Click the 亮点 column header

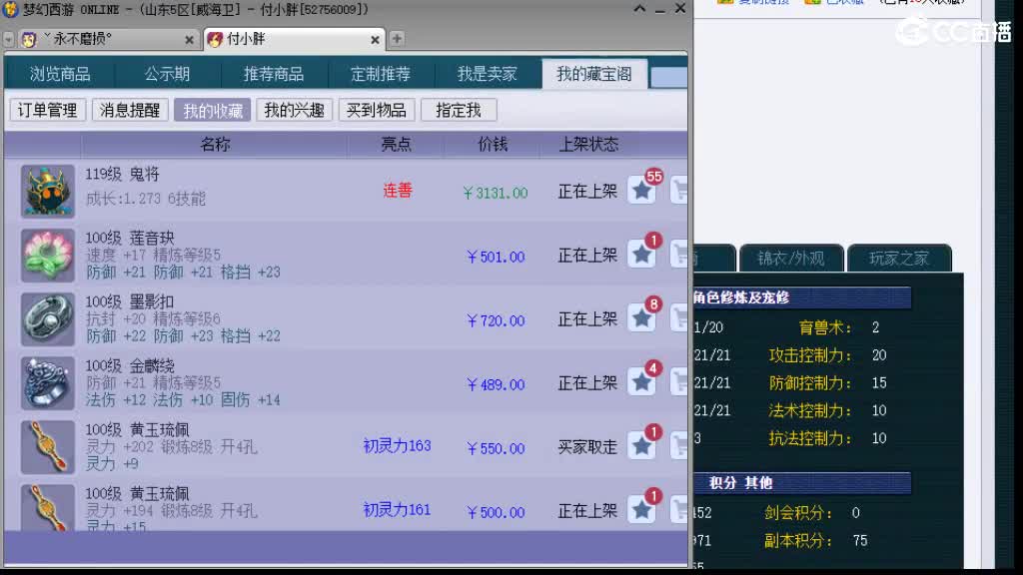click(x=396, y=144)
